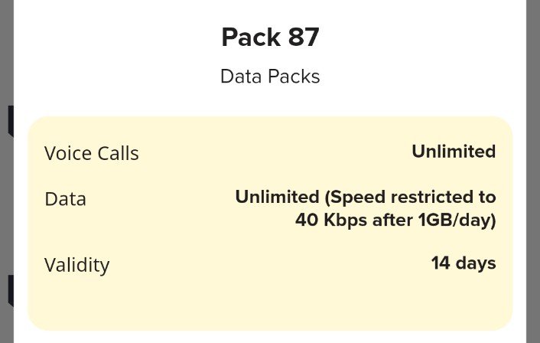Screen dimensions: 540x343
Task: Click the word 'Pack' in the heading
Action: tap(251, 37)
